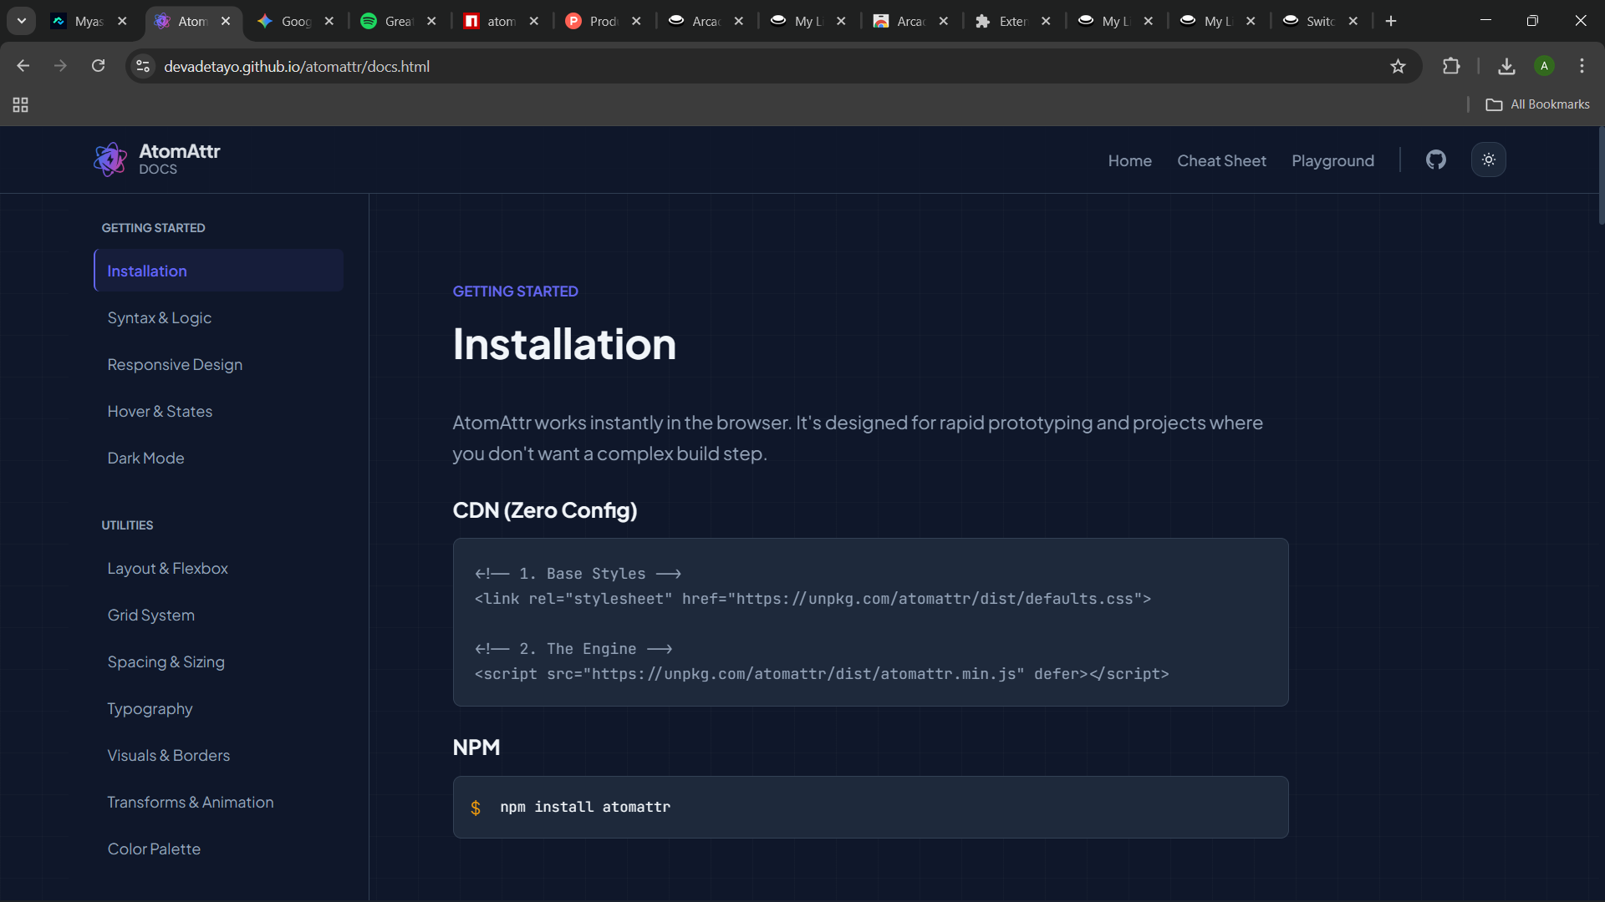Navigate to Typography under Utilities
This screenshot has height=902, width=1605.
150,708
